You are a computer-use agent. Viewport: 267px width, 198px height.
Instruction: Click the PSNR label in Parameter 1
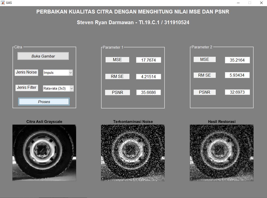(117, 92)
